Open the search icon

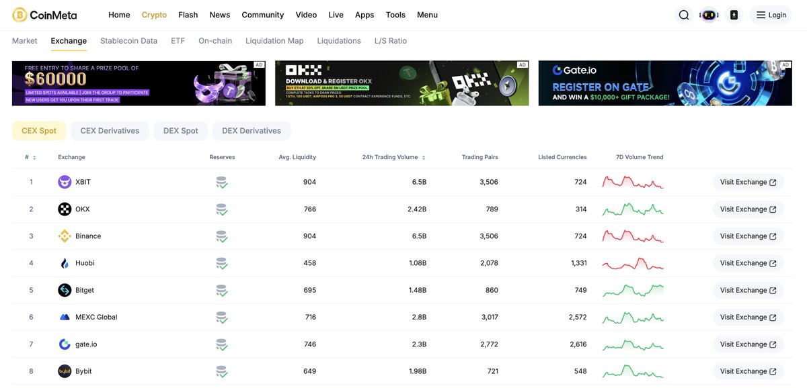tap(684, 15)
